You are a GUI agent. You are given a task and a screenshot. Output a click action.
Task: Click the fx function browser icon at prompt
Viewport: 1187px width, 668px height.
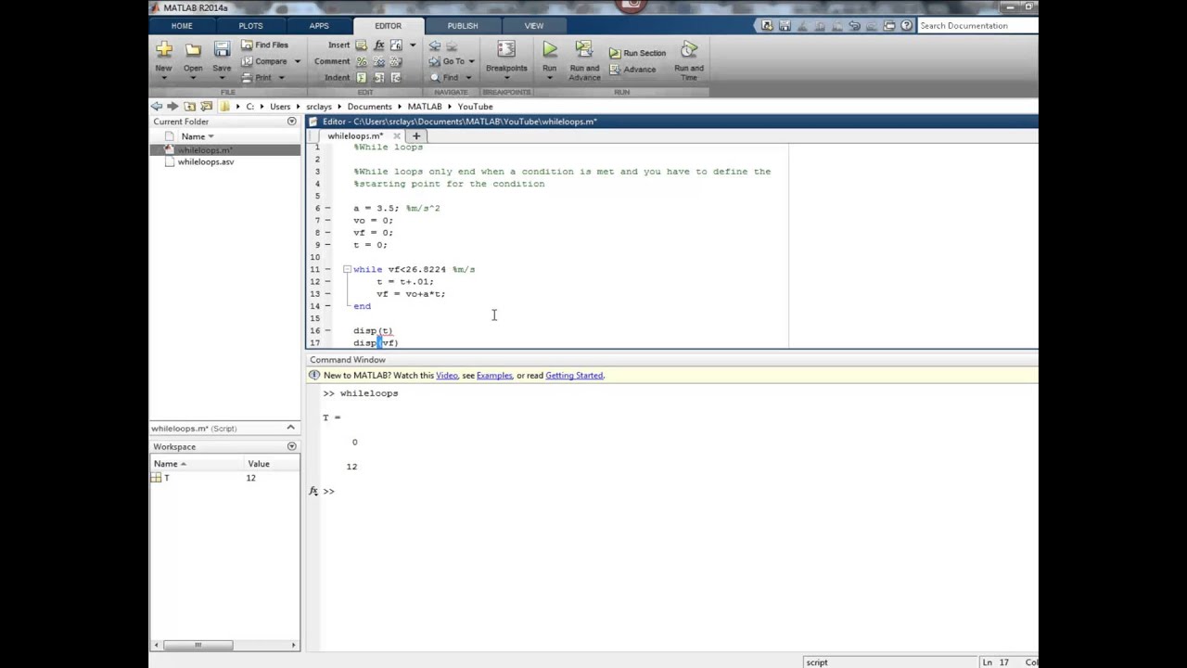point(313,491)
